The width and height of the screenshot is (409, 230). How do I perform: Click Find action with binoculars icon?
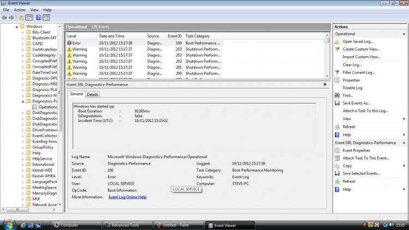coord(347,95)
